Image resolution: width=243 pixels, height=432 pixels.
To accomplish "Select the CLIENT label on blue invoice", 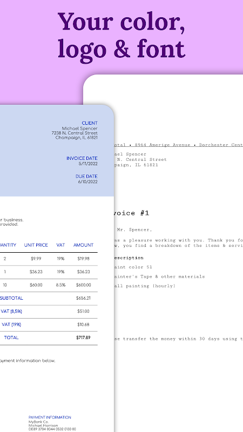I will 90,123.
